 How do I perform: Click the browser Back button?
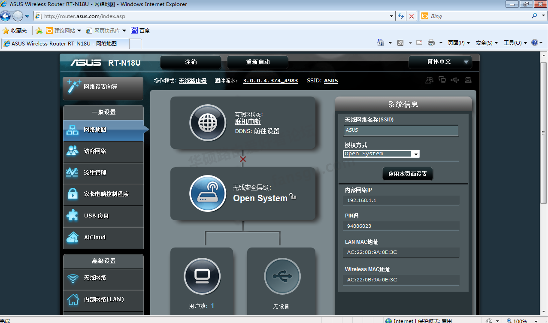[6, 16]
